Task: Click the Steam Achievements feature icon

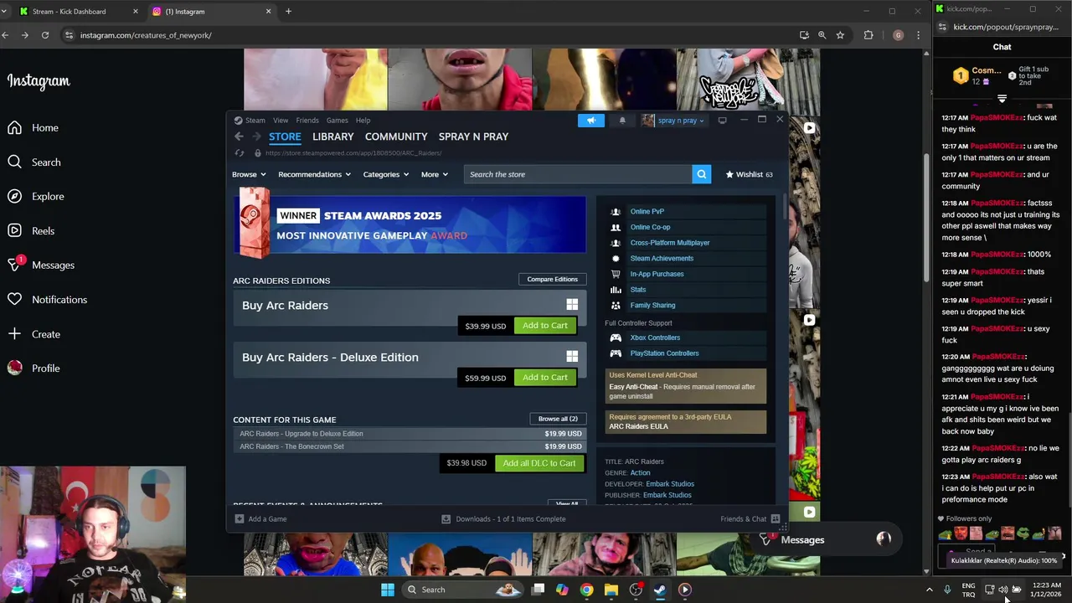Action: coord(616,259)
